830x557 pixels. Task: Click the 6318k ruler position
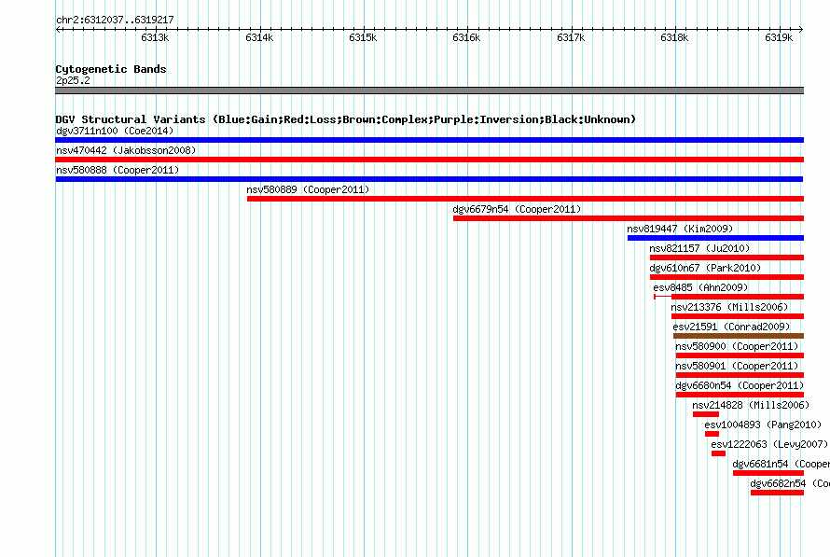pyautogui.click(x=675, y=37)
